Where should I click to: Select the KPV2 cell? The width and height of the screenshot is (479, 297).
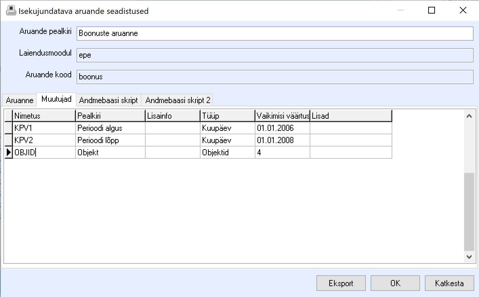coord(44,140)
